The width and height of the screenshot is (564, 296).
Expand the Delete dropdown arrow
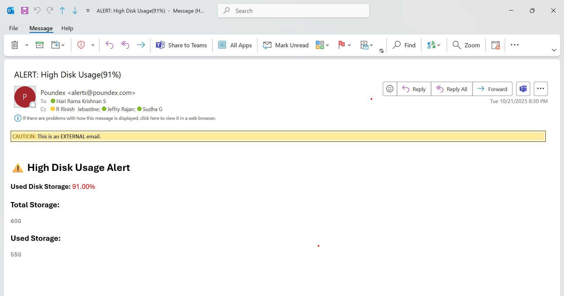[x=27, y=45]
